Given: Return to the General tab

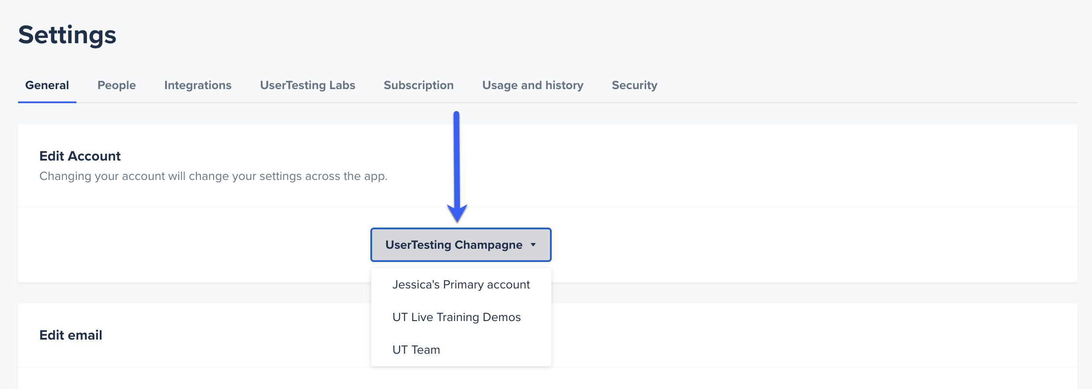Looking at the screenshot, I should [x=47, y=85].
